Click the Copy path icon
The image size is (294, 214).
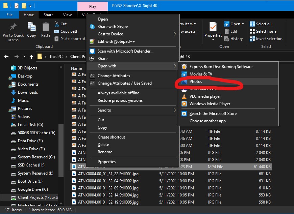point(56,31)
